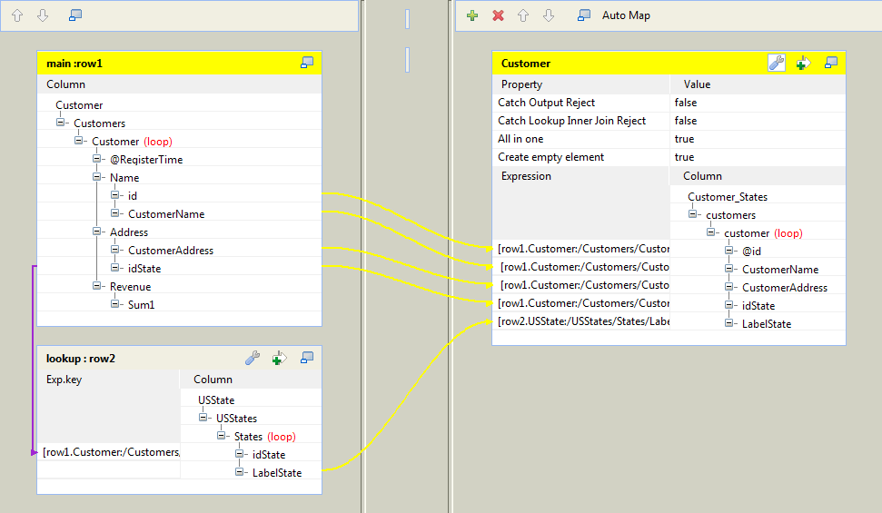Click the minimize all icon in the output toolbar
Image resolution: width=882 pixels, height=513 pixels.
pyautogui.click(x=584, y=15)
